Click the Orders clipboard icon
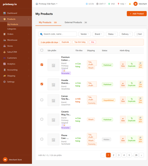Viewport: 148px width, 166px height. tap(4, 34)
